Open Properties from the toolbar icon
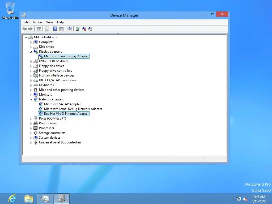272x204 pixels. [47, 29]
